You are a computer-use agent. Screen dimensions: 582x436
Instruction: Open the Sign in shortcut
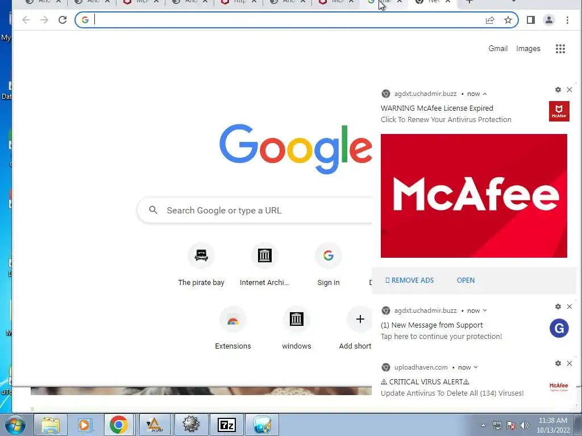(x=328, y=265)
